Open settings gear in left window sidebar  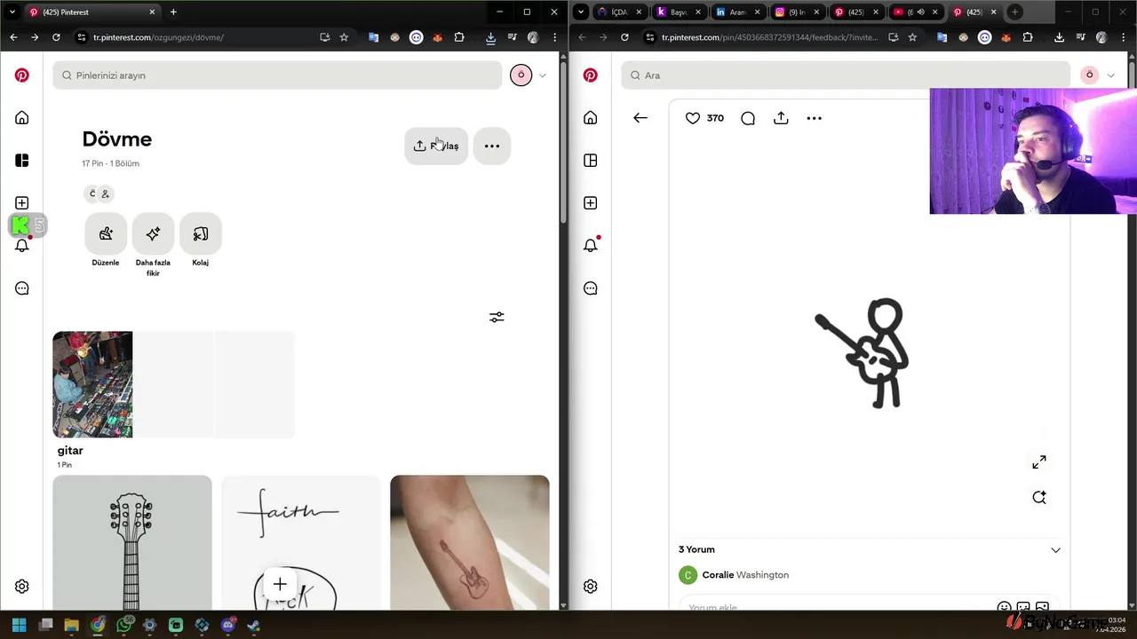[22, 587]
